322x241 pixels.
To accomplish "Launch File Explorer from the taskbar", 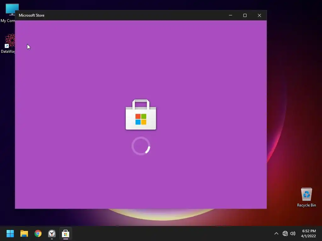I will [24, 233].
